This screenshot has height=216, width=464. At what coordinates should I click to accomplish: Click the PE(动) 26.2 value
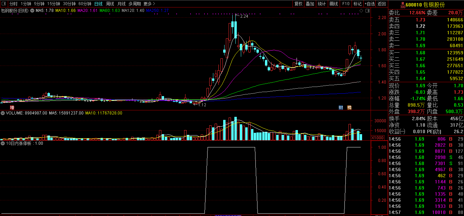click(459, 131)
